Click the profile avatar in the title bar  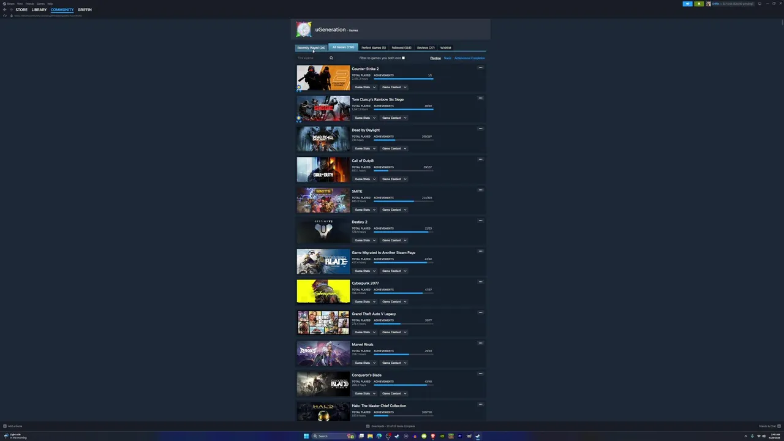pos(709,4)
